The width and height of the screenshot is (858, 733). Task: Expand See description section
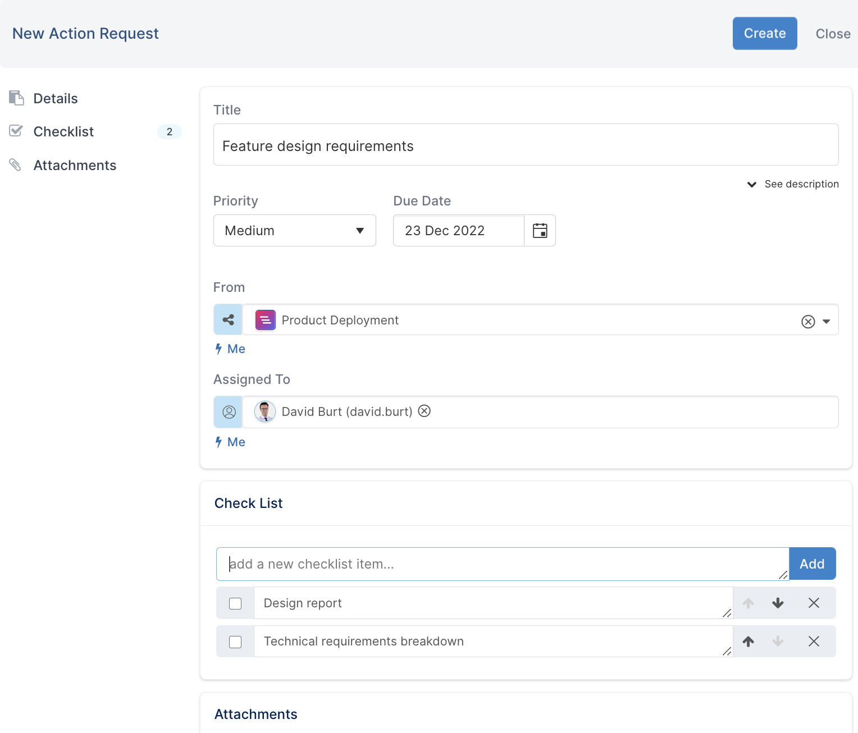[793, 184]
